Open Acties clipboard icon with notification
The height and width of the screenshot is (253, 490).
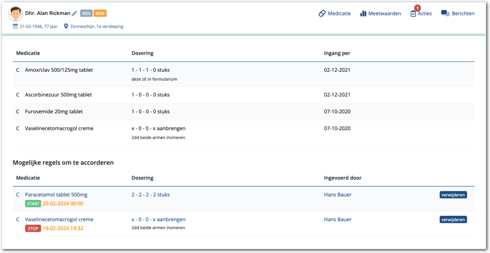[x=413, y=14]
